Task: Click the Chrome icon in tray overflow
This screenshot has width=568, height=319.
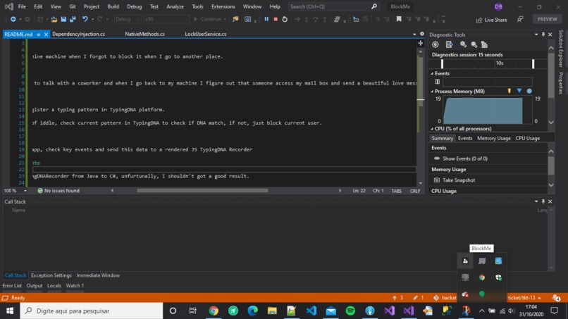Action: pos(482,277)
